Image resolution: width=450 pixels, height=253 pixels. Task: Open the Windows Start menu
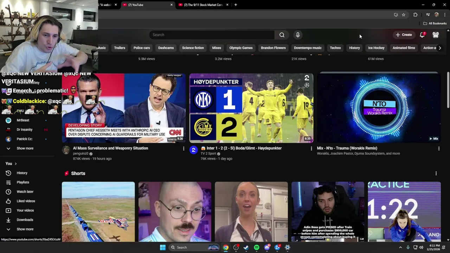click(163, 247)
